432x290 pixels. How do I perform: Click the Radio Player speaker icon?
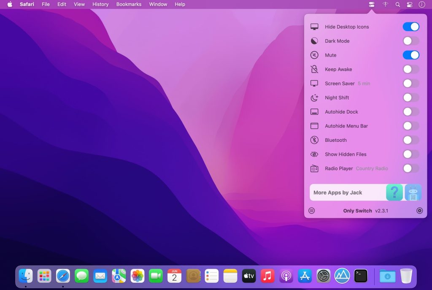[x=314, y=168]
